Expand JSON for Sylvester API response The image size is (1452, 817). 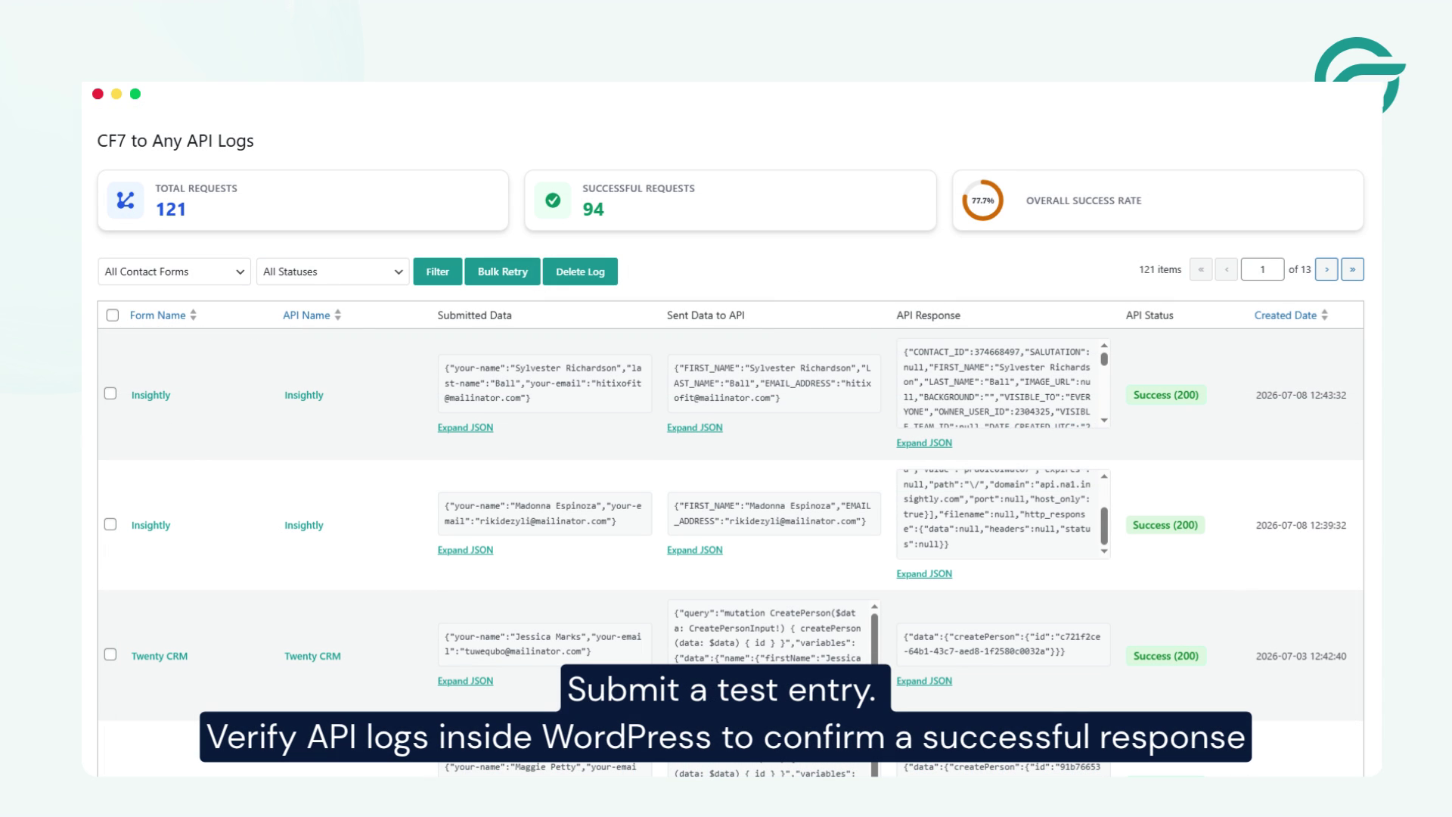(924, 443)
